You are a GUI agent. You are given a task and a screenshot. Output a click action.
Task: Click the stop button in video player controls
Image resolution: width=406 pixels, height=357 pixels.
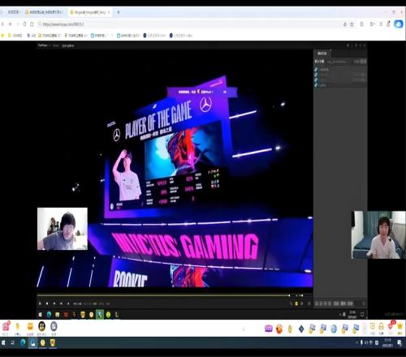tap(47, 303)
